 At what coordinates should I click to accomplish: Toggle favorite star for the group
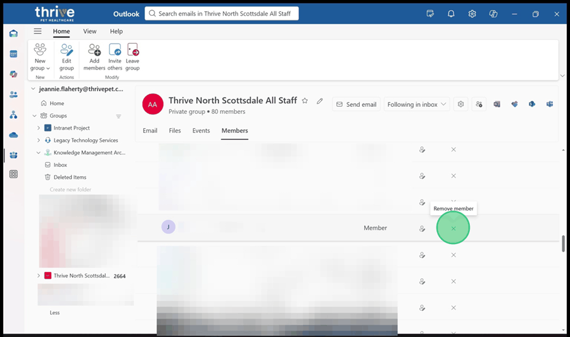[x=305, y=101]
